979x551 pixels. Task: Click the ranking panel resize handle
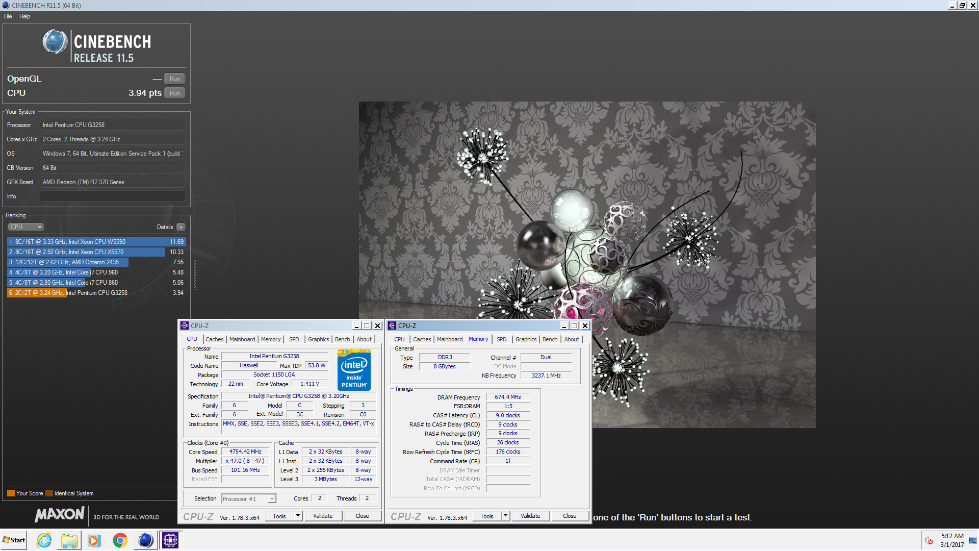tap(195, 275)
